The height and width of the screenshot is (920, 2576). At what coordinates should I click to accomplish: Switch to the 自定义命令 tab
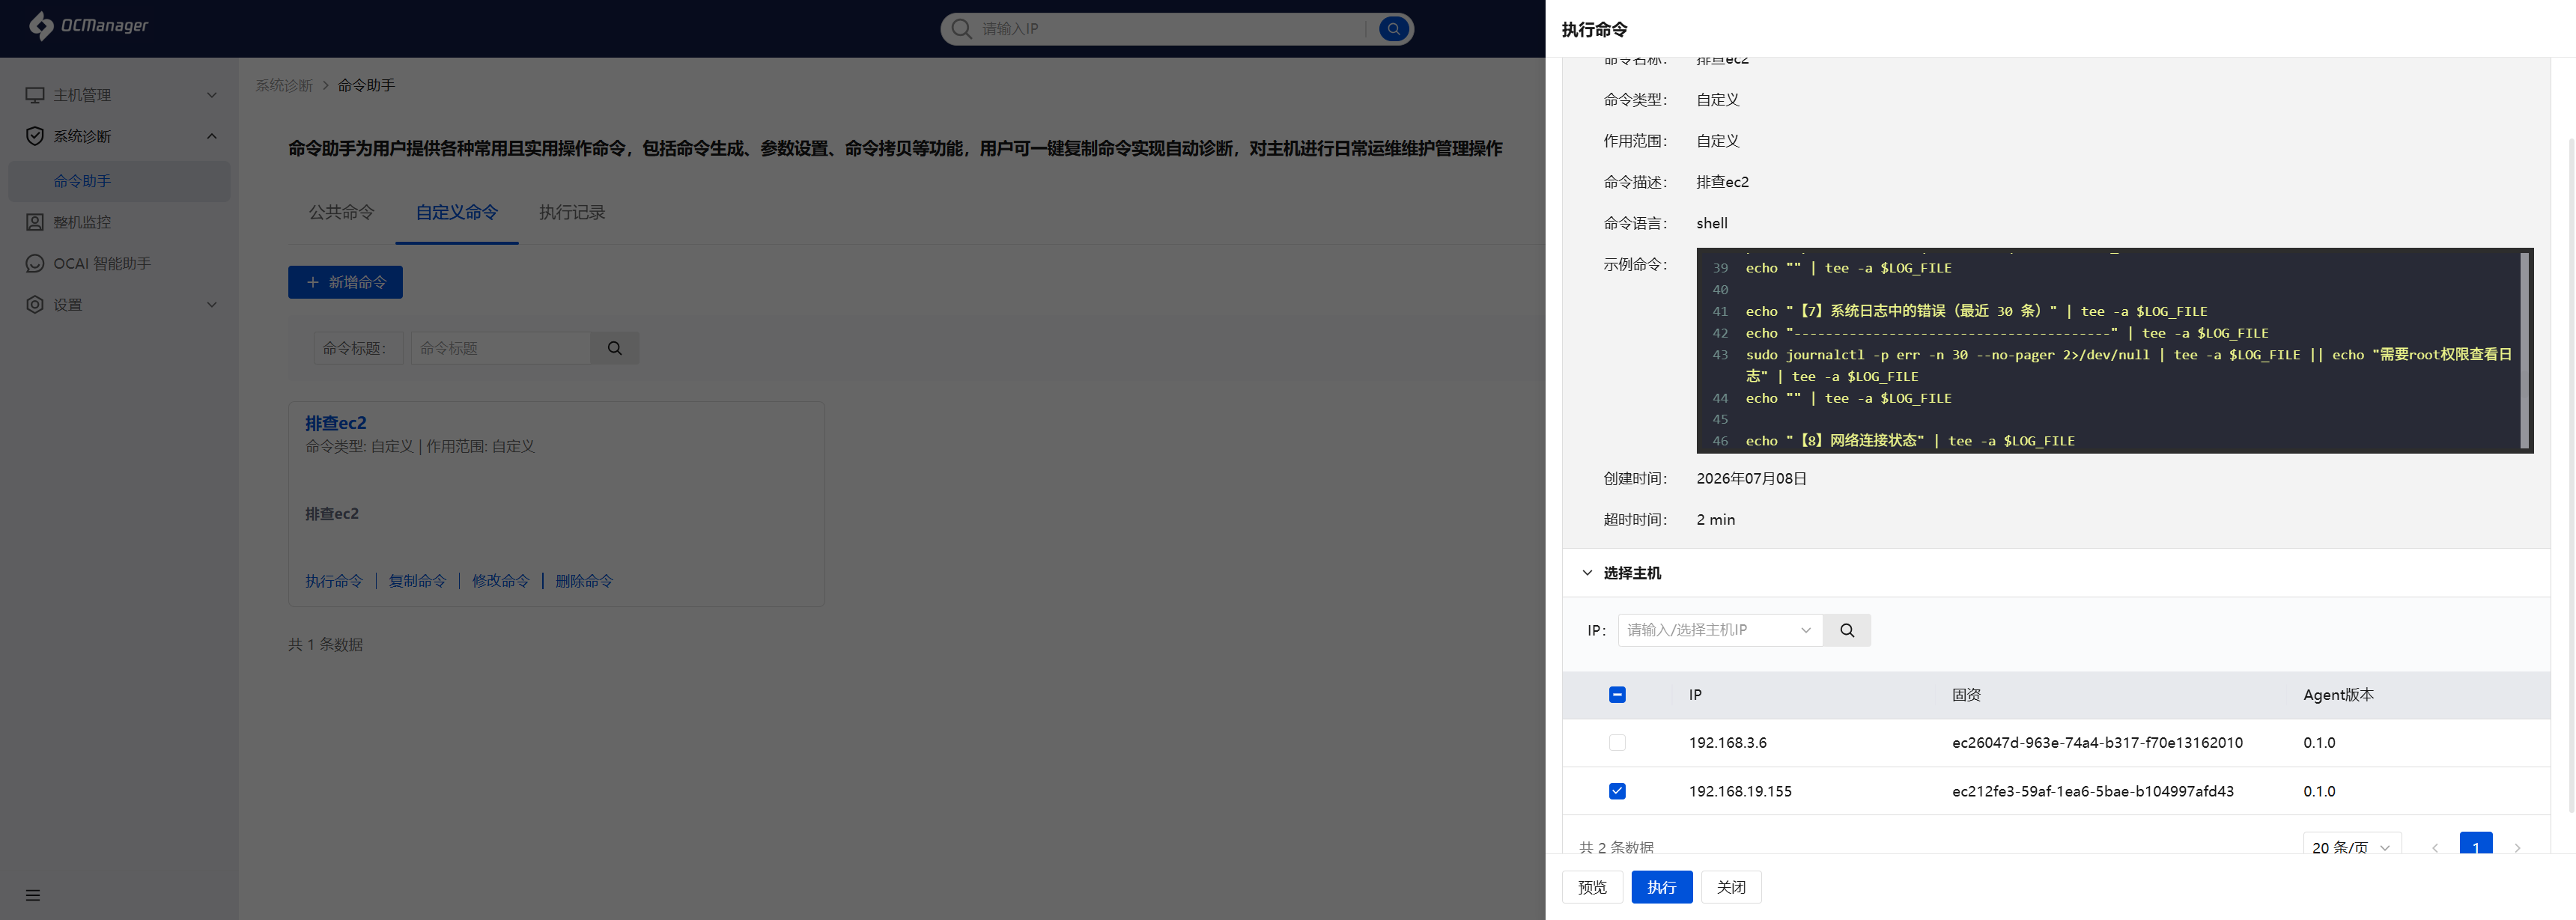pyautogui.click(x=456, y=212)
